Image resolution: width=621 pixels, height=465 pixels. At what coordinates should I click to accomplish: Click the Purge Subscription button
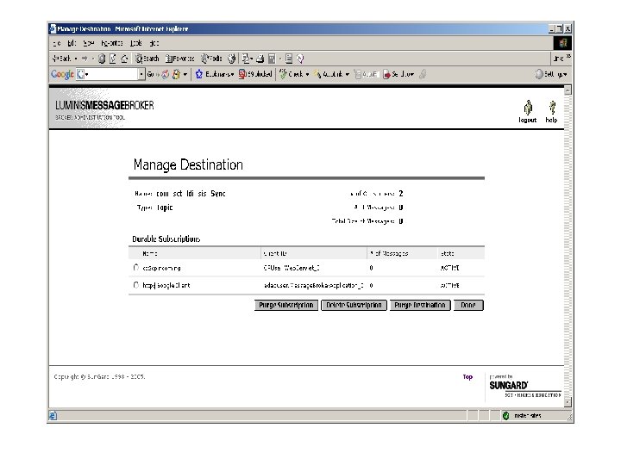tap(286, 305)
